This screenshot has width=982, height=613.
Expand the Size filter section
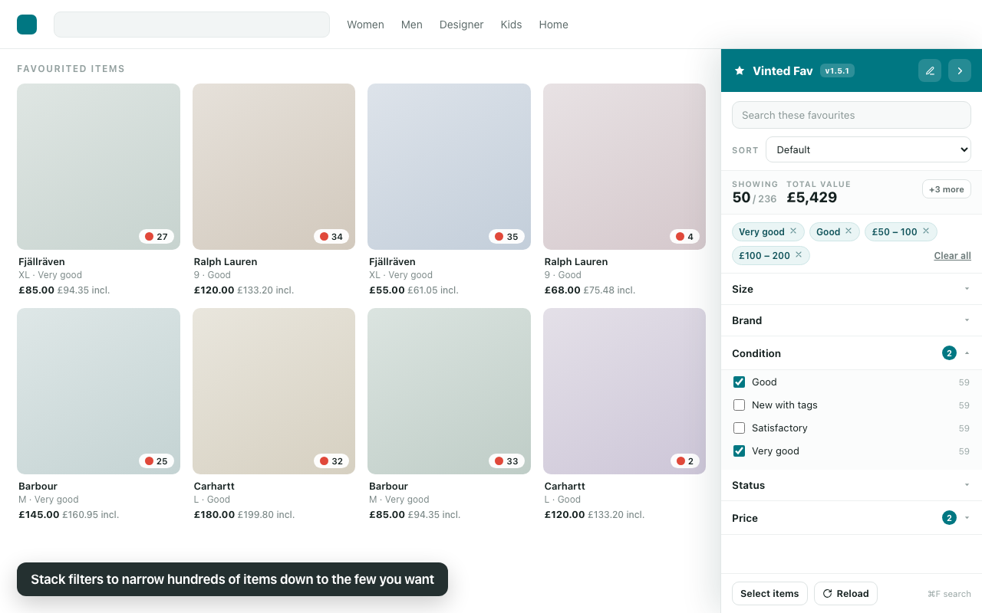852,289
